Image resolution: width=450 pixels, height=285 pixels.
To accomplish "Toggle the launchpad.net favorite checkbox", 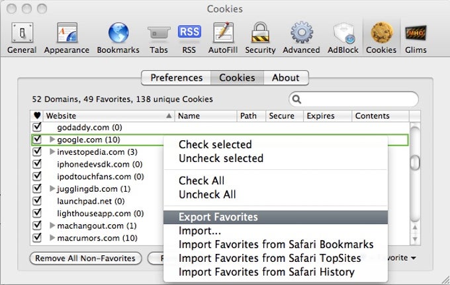I will click(x=37, y=201).
